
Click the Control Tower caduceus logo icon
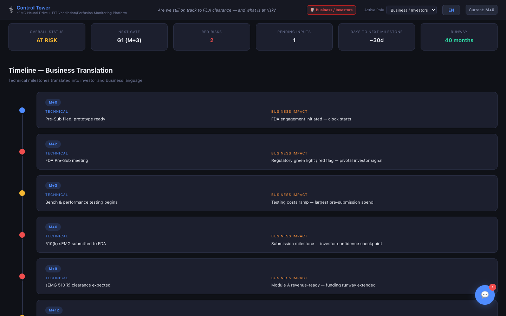tap(11, 10)
